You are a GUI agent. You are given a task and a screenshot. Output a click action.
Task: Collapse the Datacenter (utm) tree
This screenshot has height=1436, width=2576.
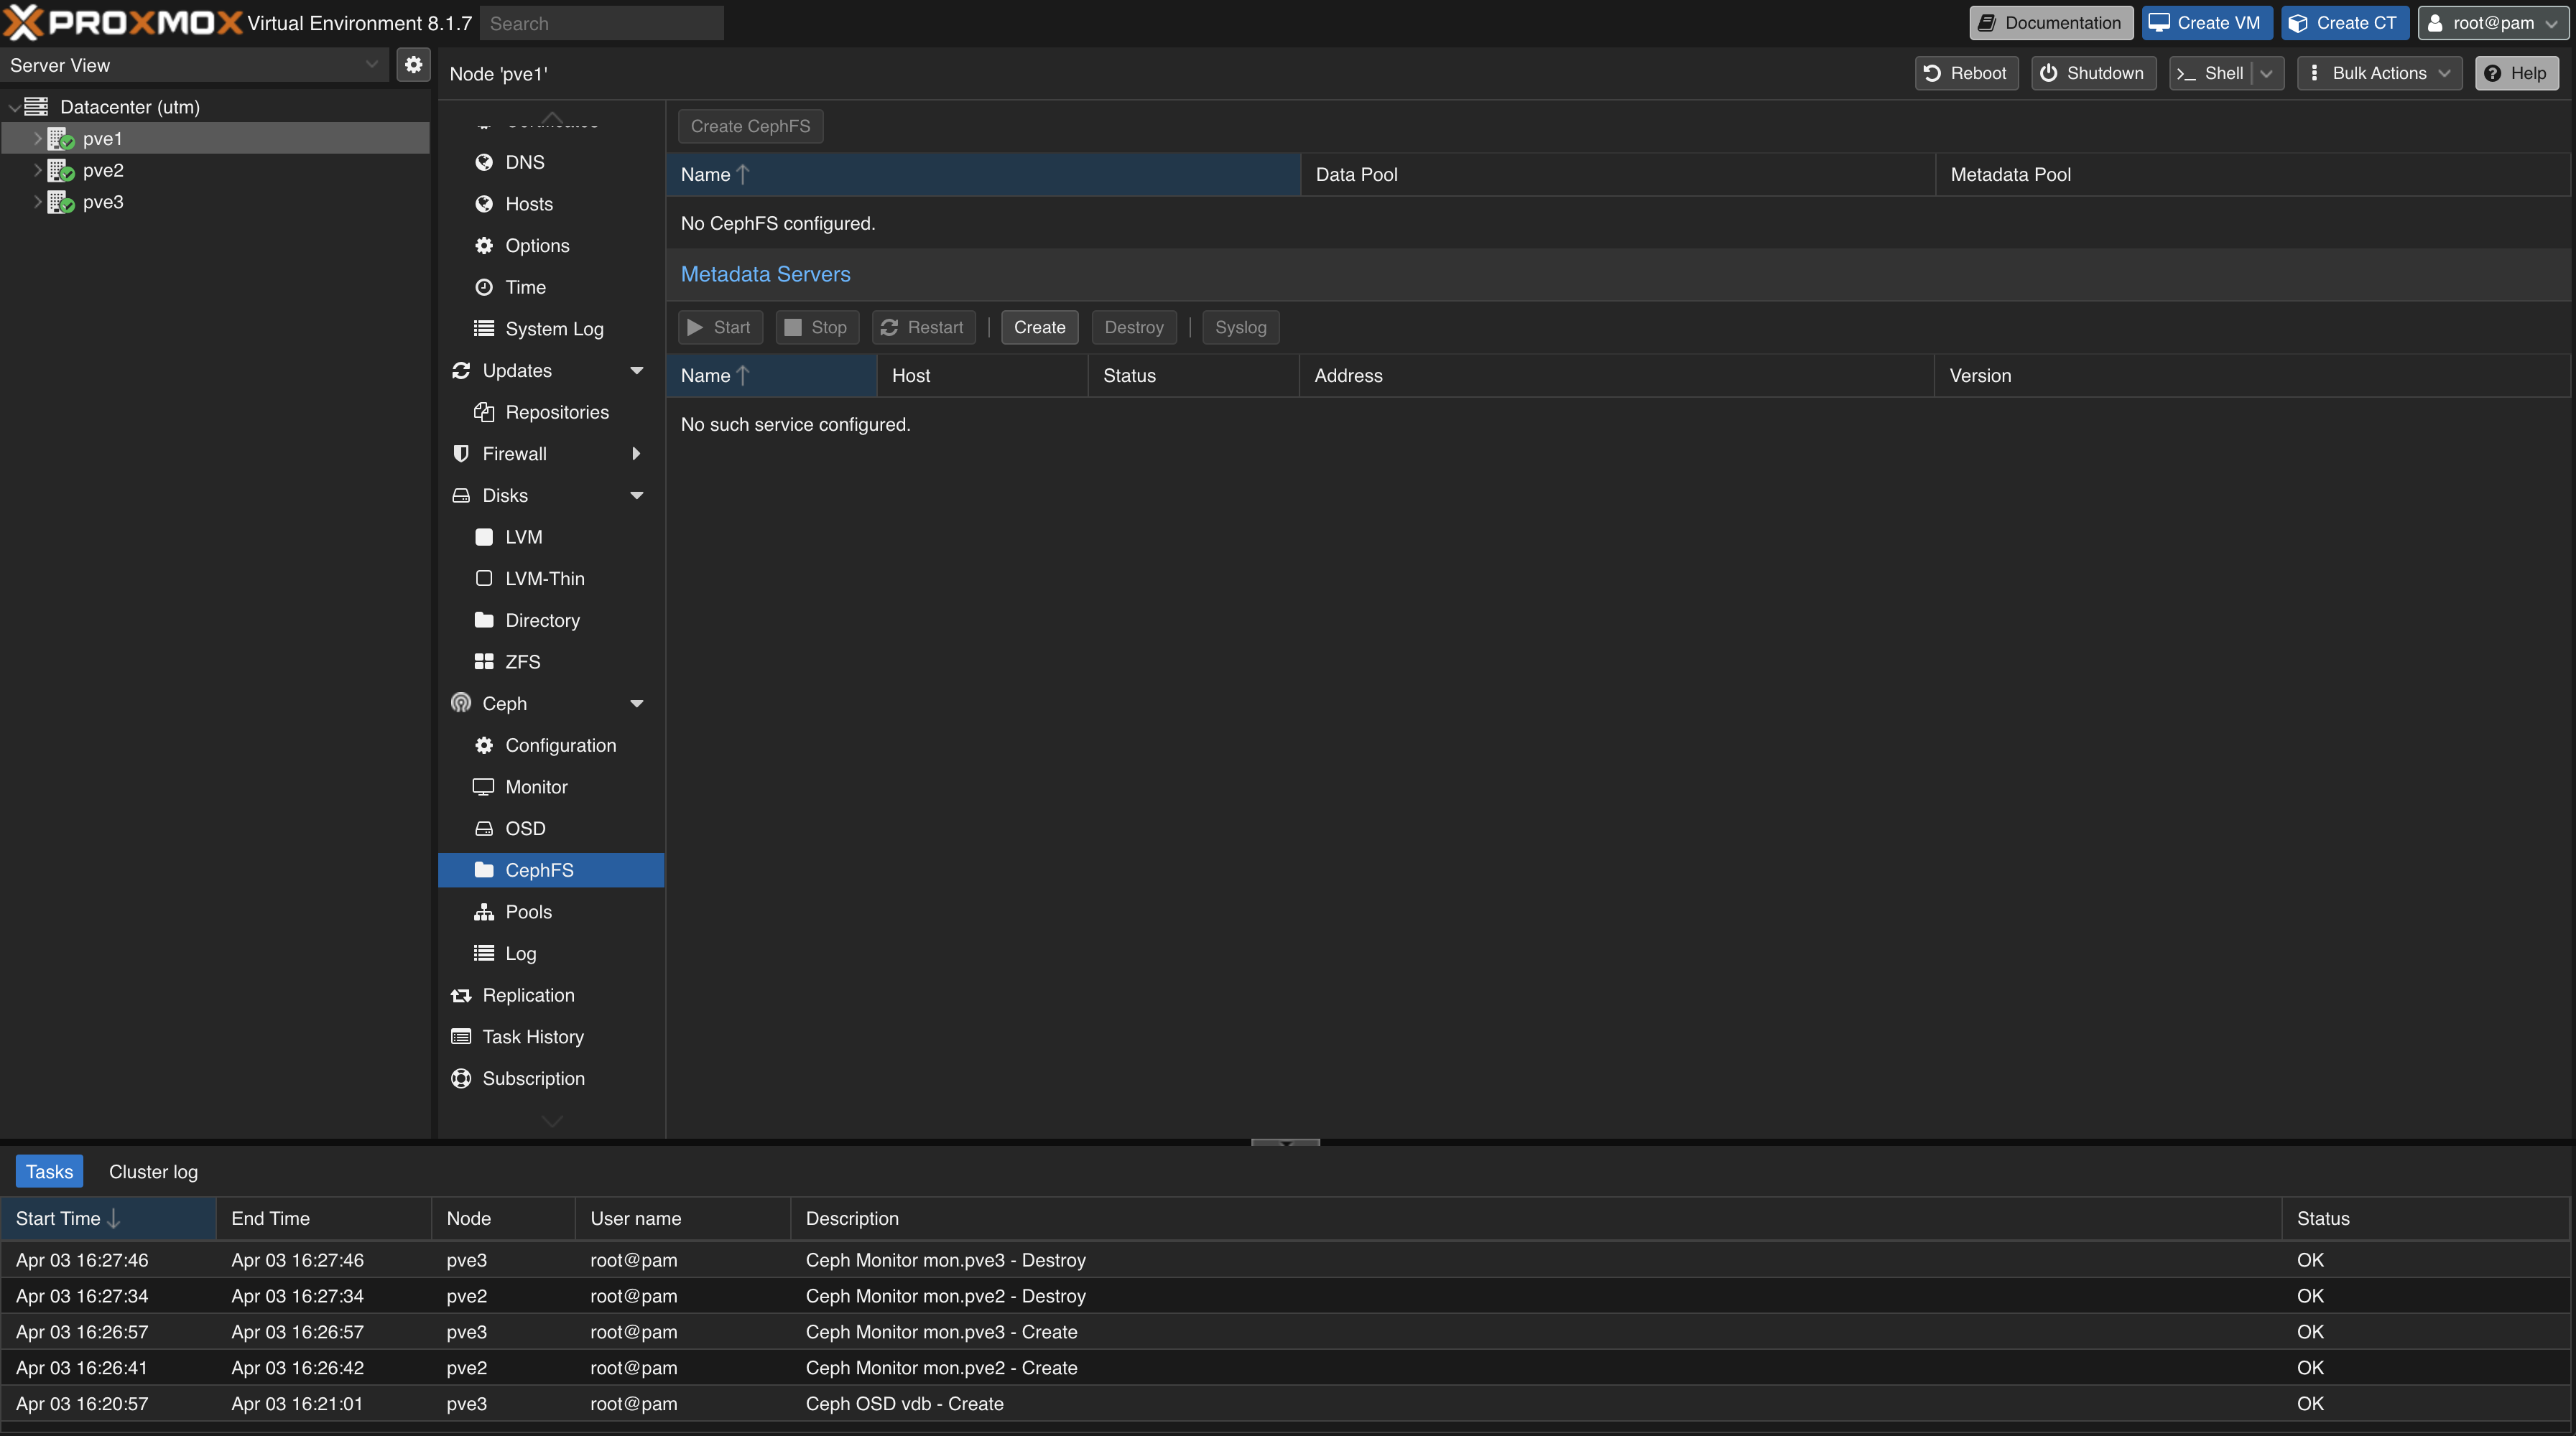coord(14,107)
